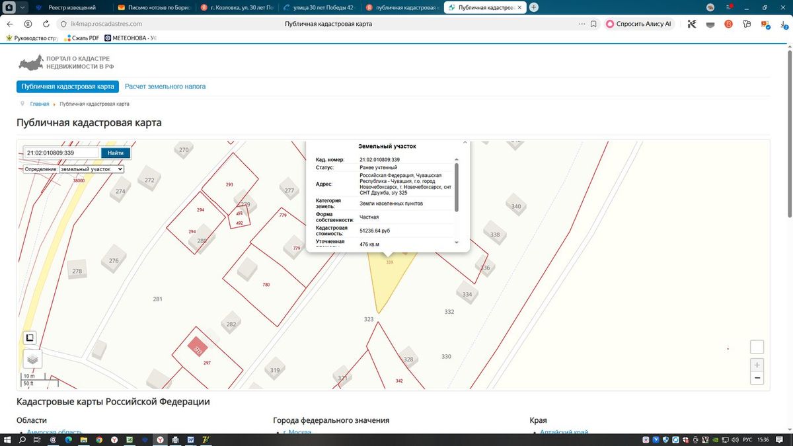
Task: Click building number 340 on map
Action: tap(516, 206)
